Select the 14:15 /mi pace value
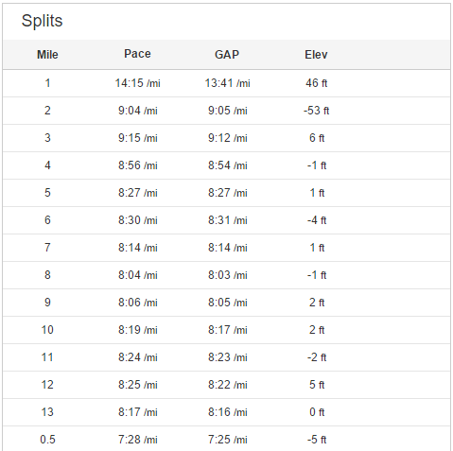The height and width of the screenshot is (451, 453). [137, 83]
